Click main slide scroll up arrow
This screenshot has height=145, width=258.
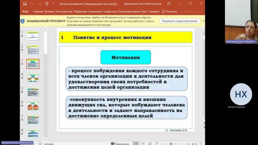[204, 29]
